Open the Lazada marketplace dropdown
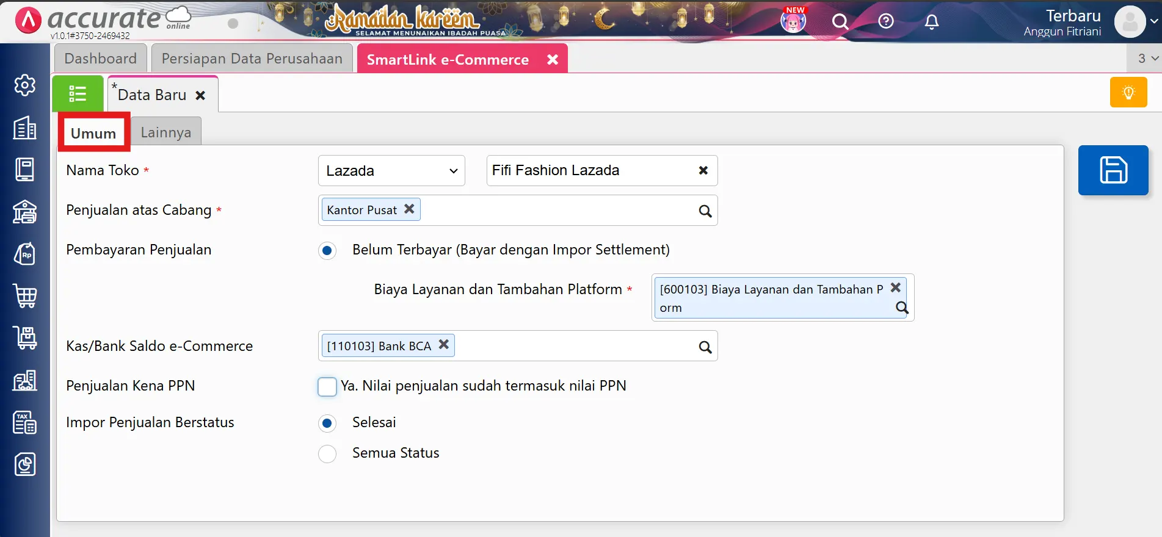1162x537 pixels. 391,171
